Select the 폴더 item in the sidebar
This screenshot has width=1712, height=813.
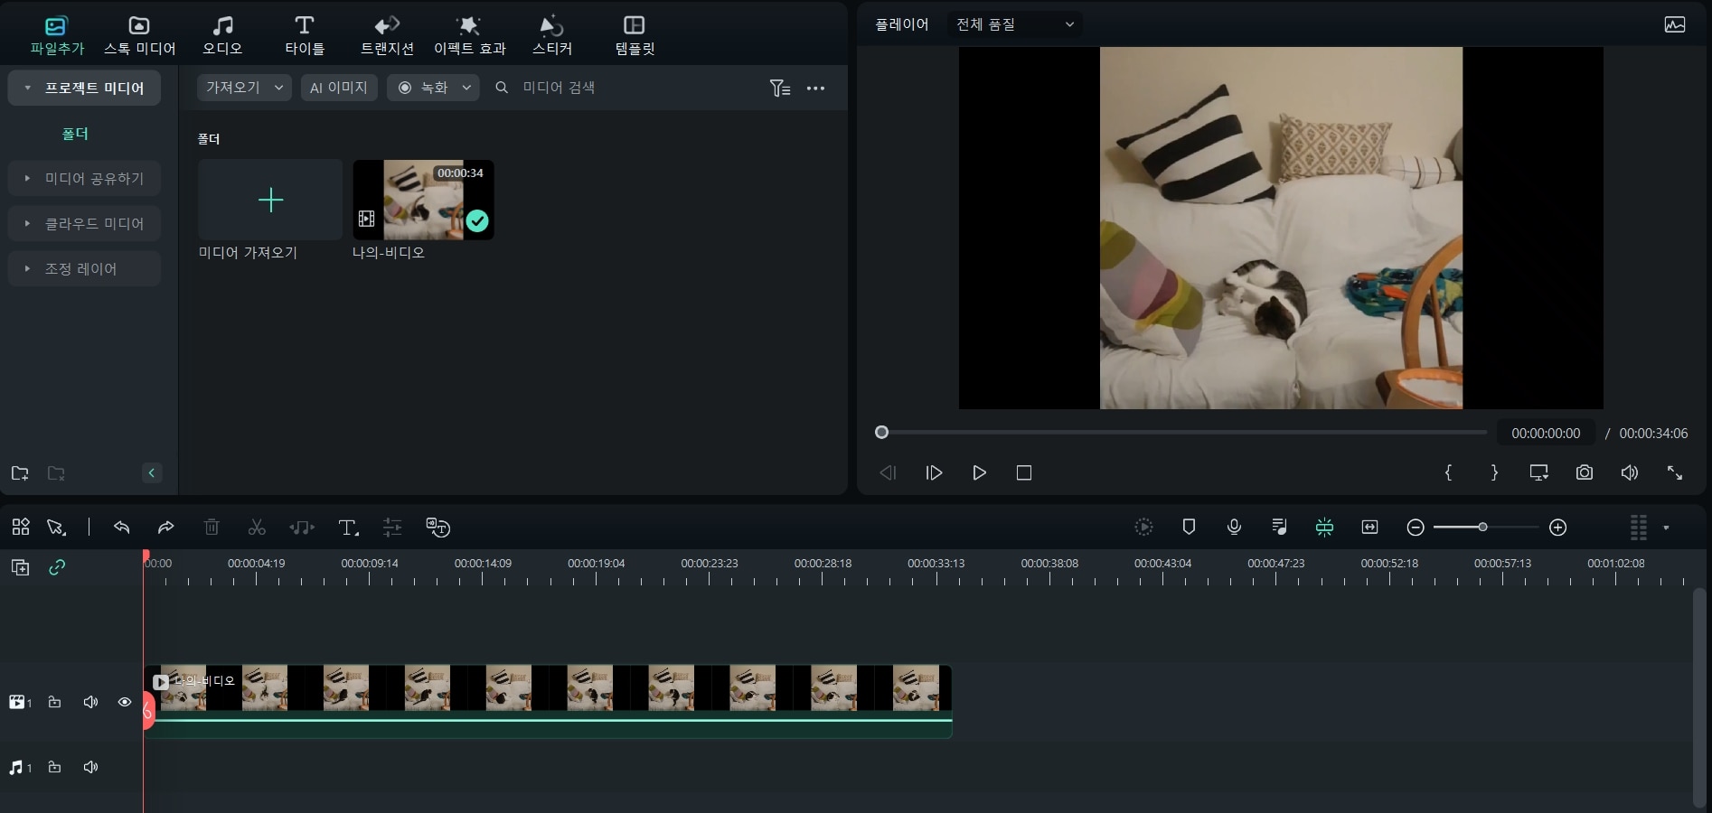click(75, 134)
